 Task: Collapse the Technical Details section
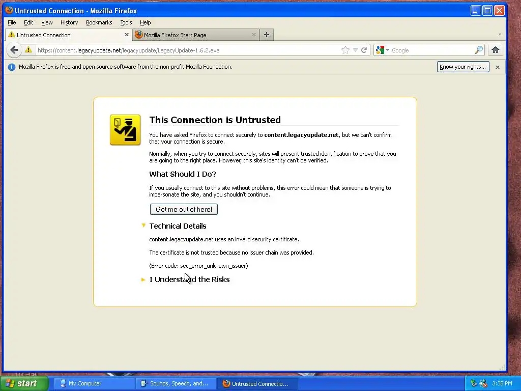coord(143,226)
